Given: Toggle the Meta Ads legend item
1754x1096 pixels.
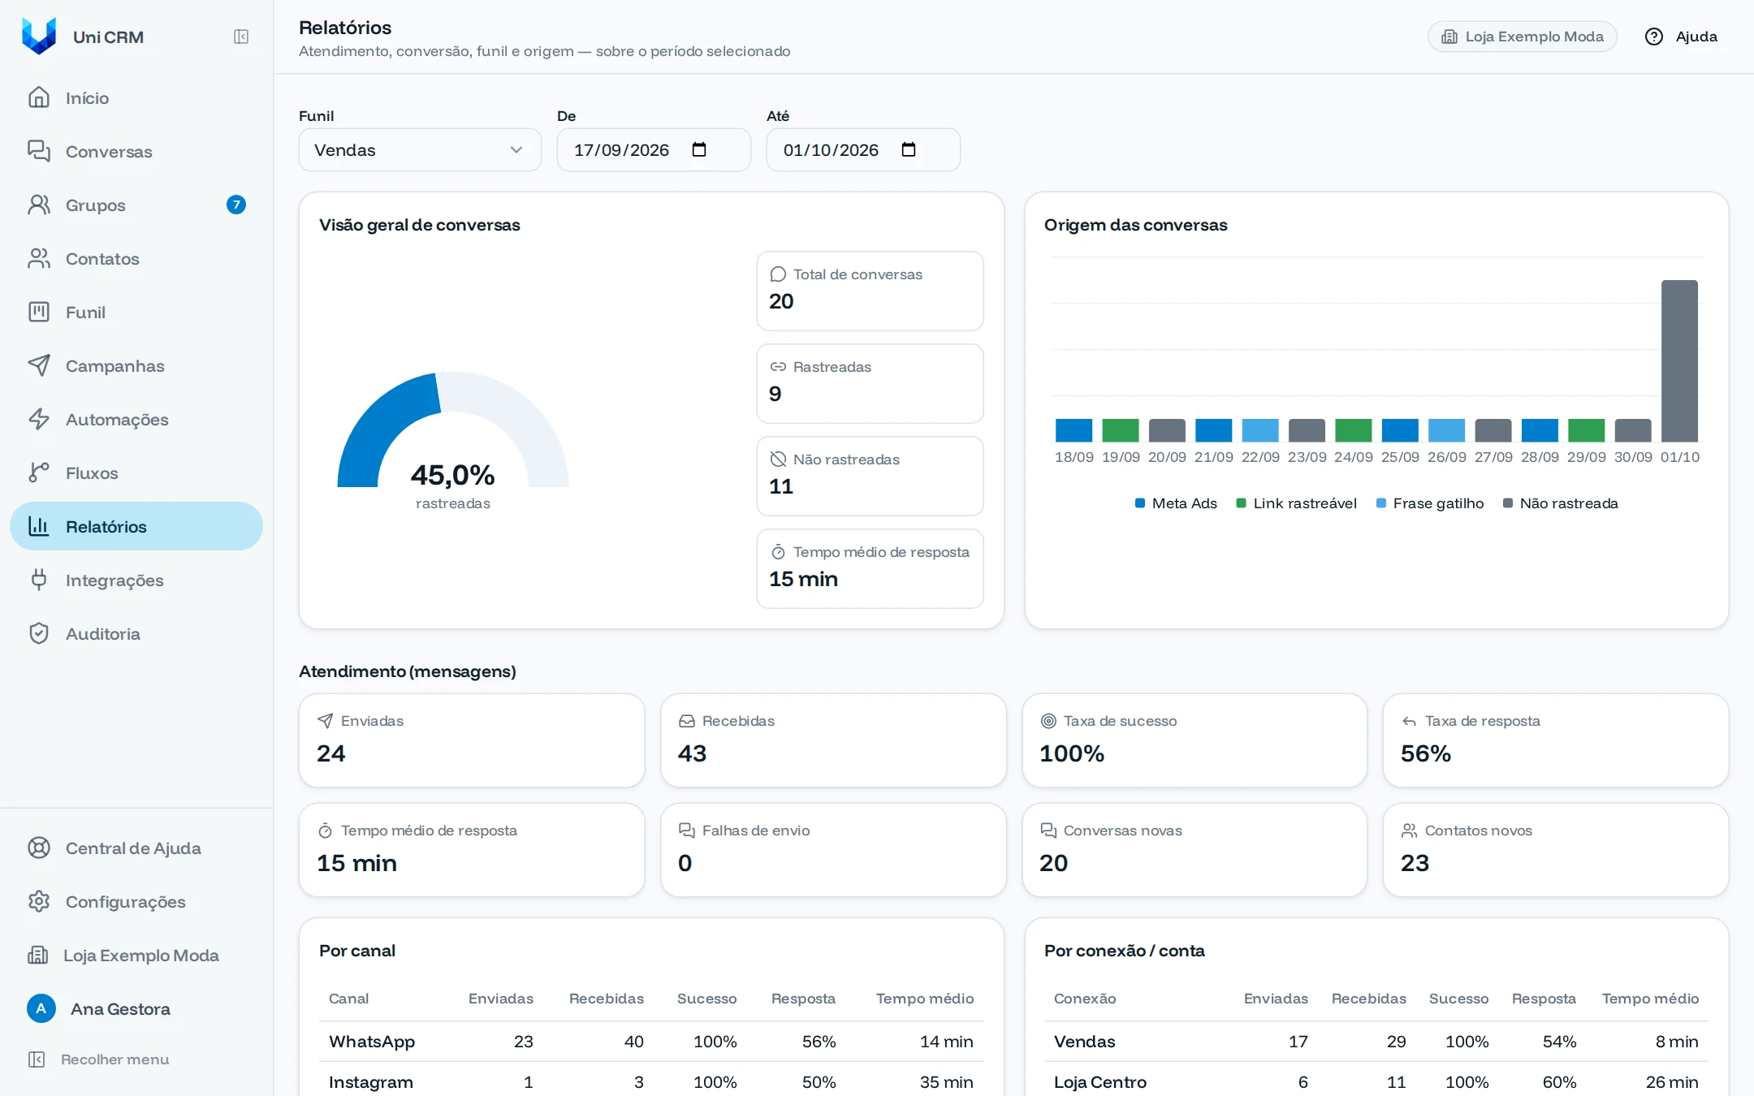Looking at the screenshot, I should [1176, 503].
